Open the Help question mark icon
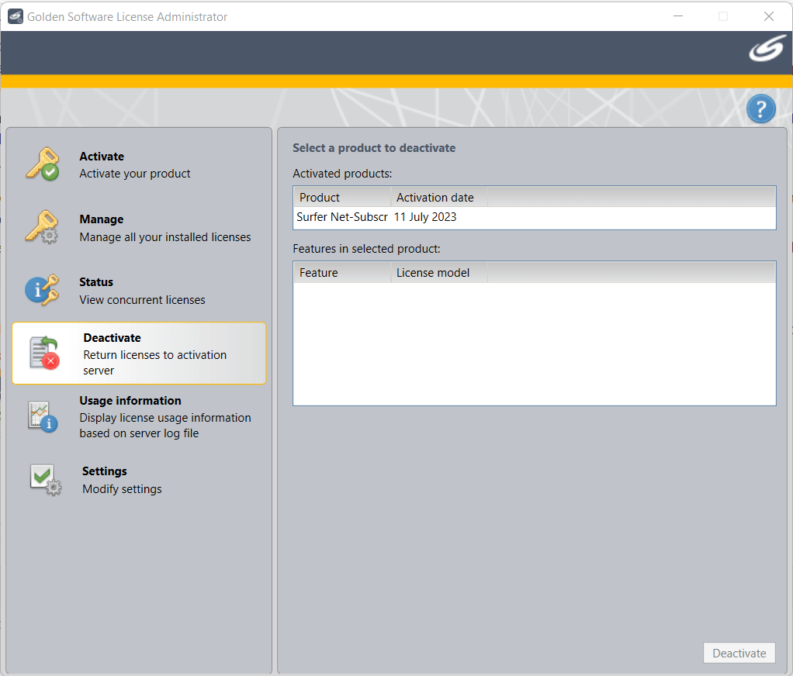Screen dimensions: 793x676 (x=760, y=109)
